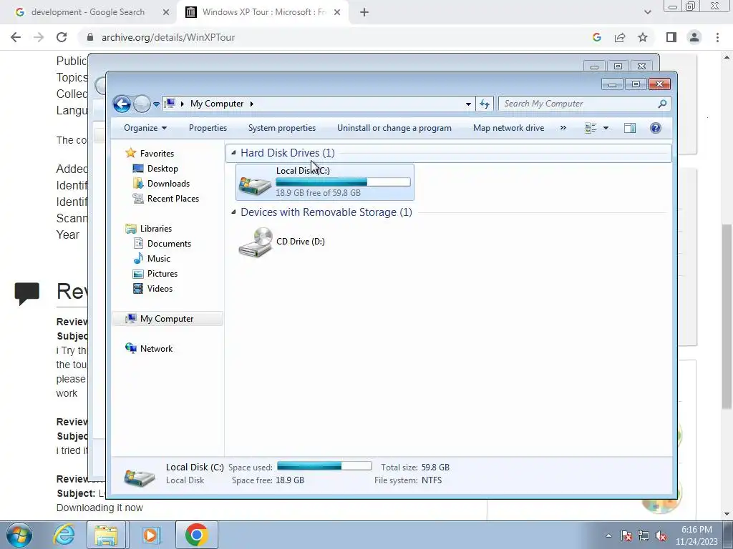Click the Local Disk (C:) usage bar
The image size is (733, 549).
[x=343, y=182]
